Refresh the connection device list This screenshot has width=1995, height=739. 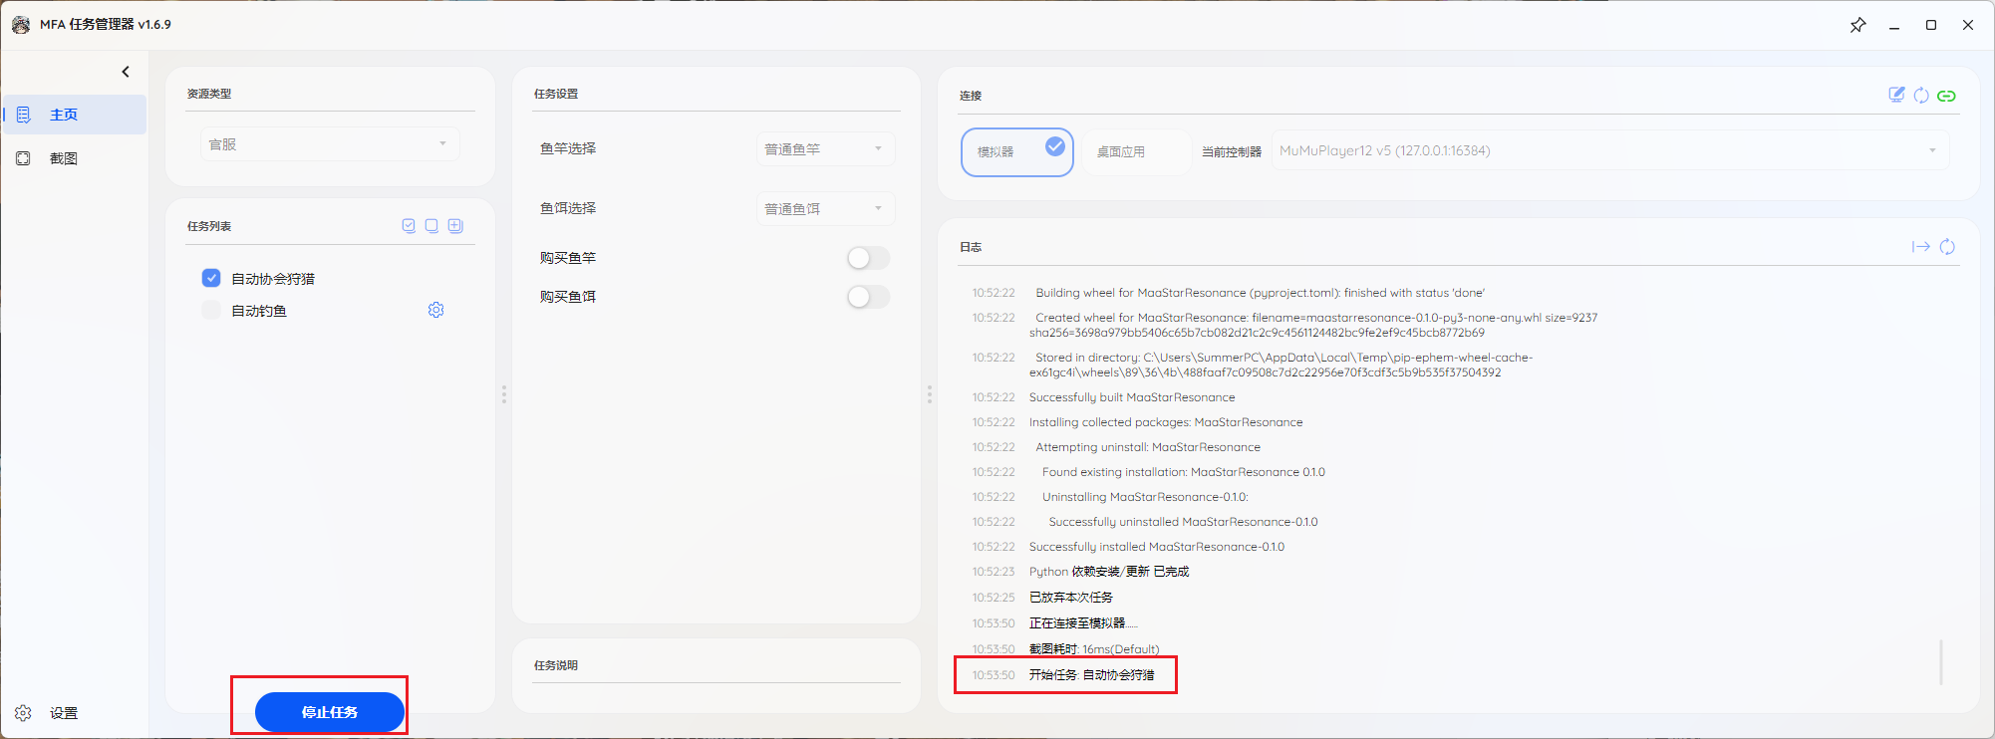click(x=1921, y=96)
